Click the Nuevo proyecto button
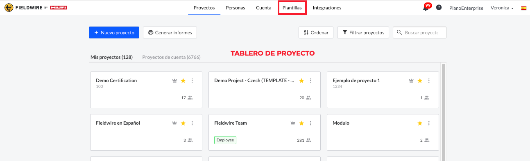 point(114,33)
